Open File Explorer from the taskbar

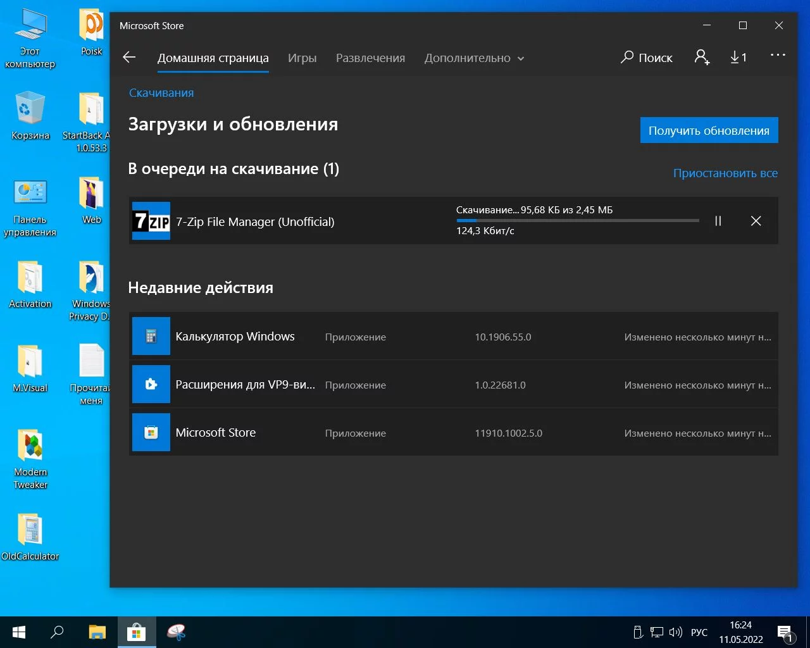point(97,632)
